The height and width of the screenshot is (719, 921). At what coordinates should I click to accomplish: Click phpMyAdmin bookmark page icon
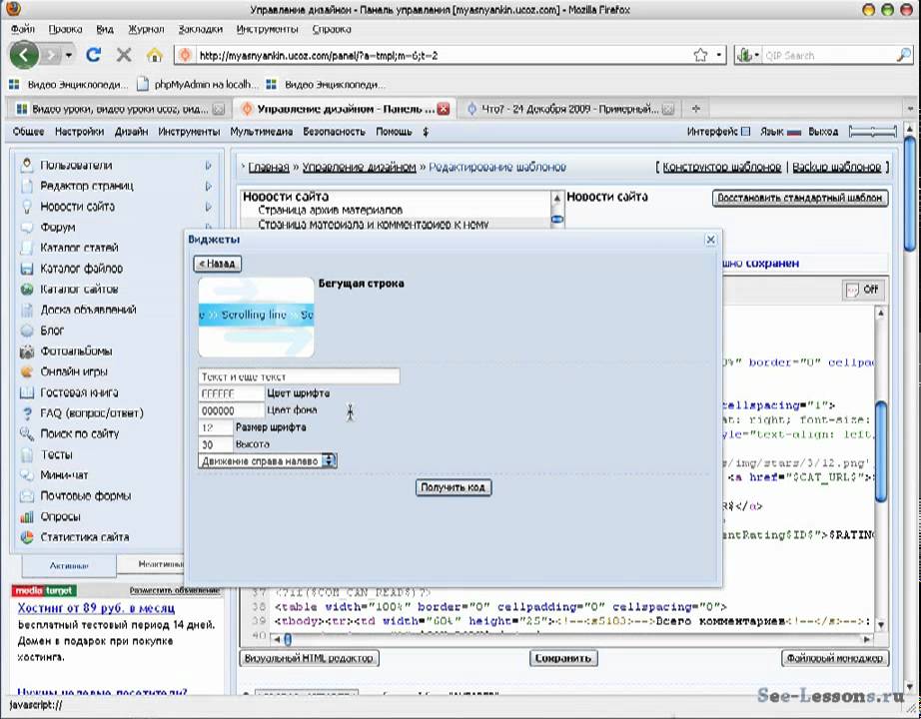coord(142,85)
